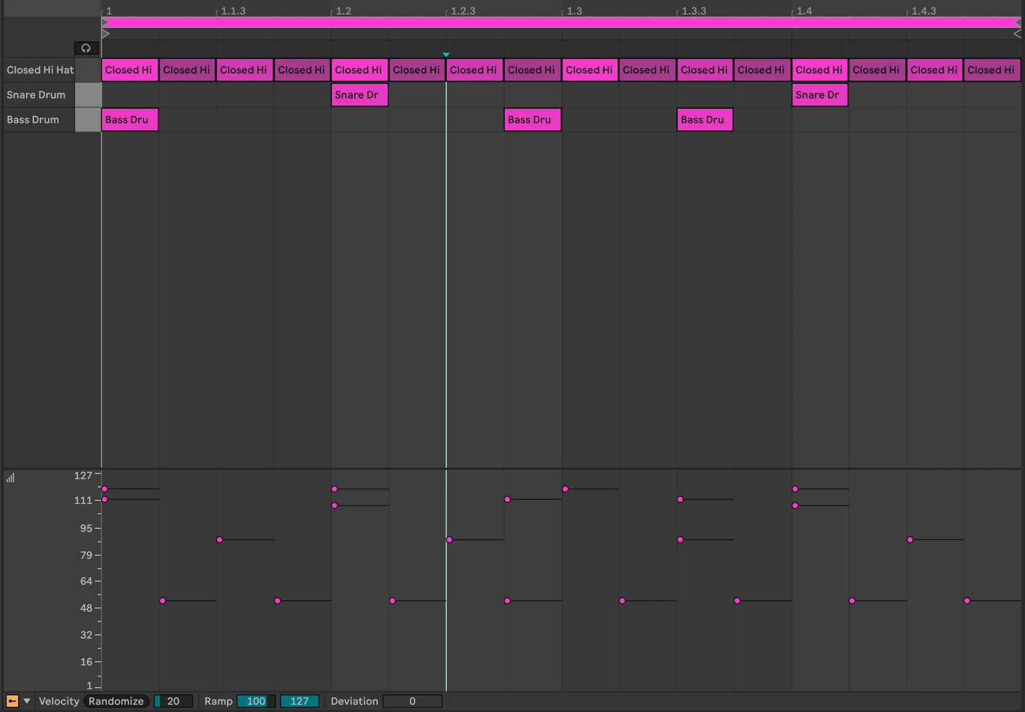Screen dimensions: 1025x712
Task: Select the Snare Drum note at beat 1.4
Action: tap(820, 95)
